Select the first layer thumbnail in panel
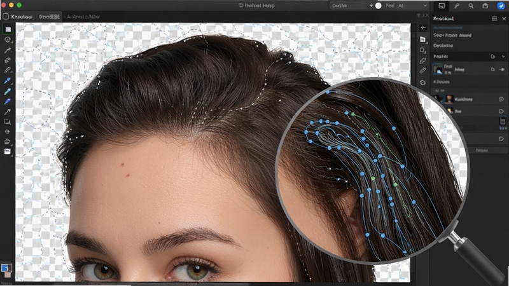The image size is (509, 286). pos(438,69)
